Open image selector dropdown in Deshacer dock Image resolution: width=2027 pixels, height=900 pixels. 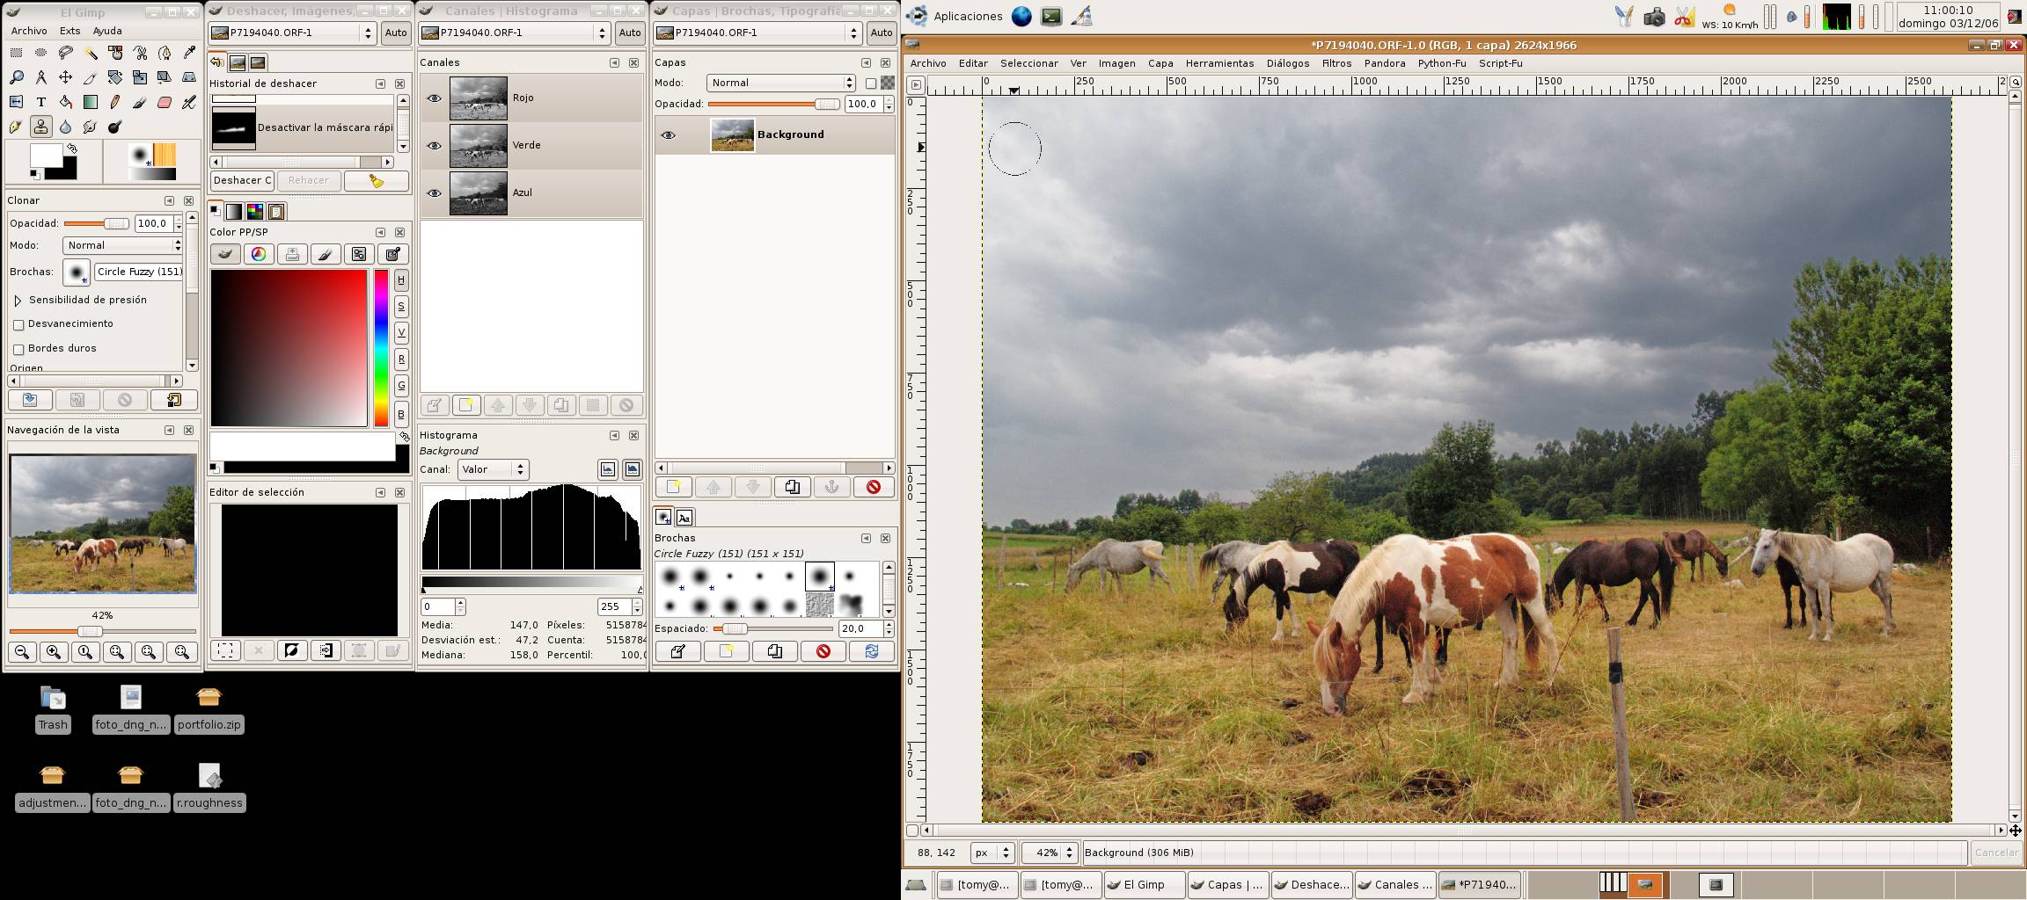pos(293,33)
